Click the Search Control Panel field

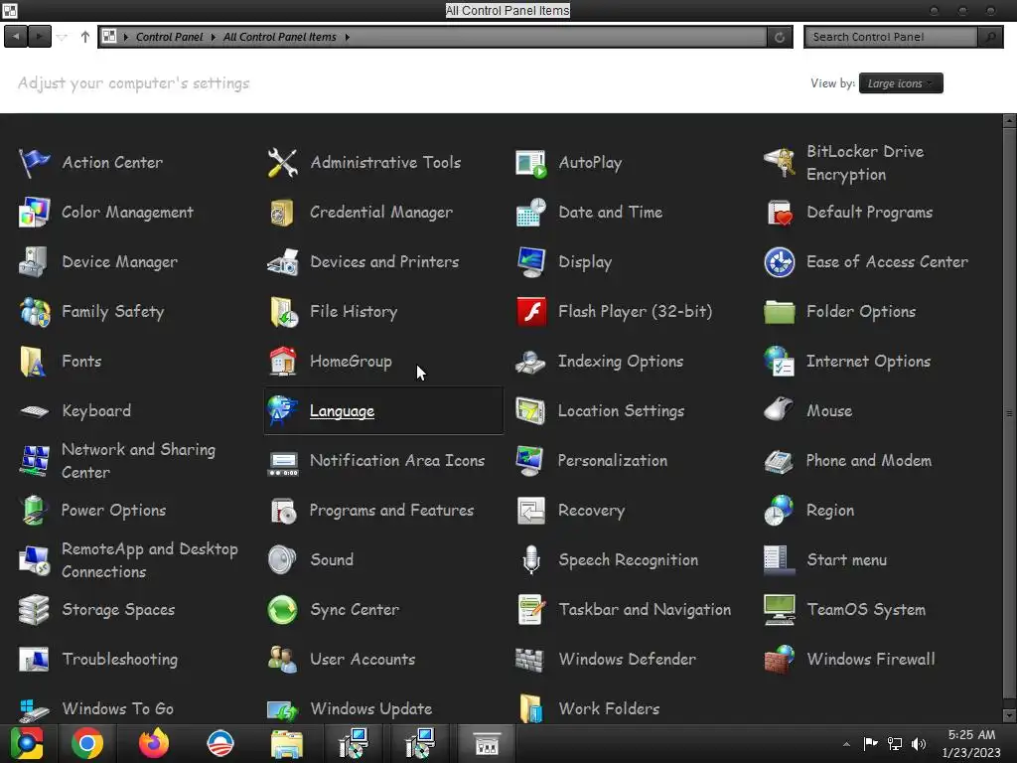click(891, 37)
